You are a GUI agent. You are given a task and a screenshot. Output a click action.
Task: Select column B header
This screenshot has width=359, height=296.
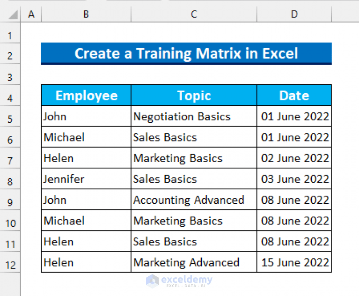(x=86, y=14)
